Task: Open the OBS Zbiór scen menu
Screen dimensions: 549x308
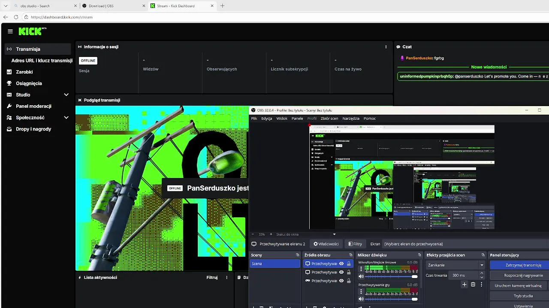Action: pyautogui.click(x=329, y=118)
